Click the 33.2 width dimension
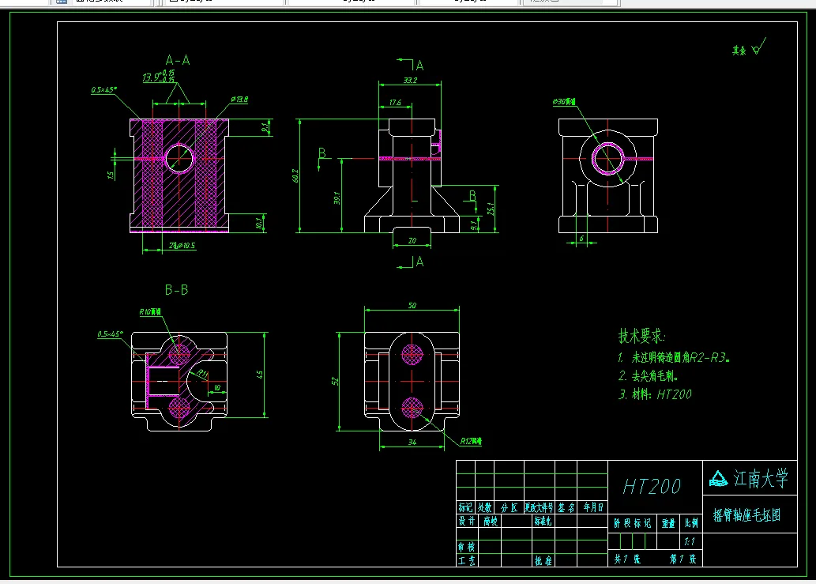This screenshot has height=584, width=816. click(410, 80)
